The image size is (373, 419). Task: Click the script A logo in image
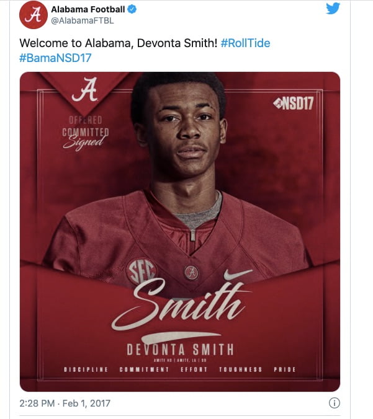pos(85,90)
